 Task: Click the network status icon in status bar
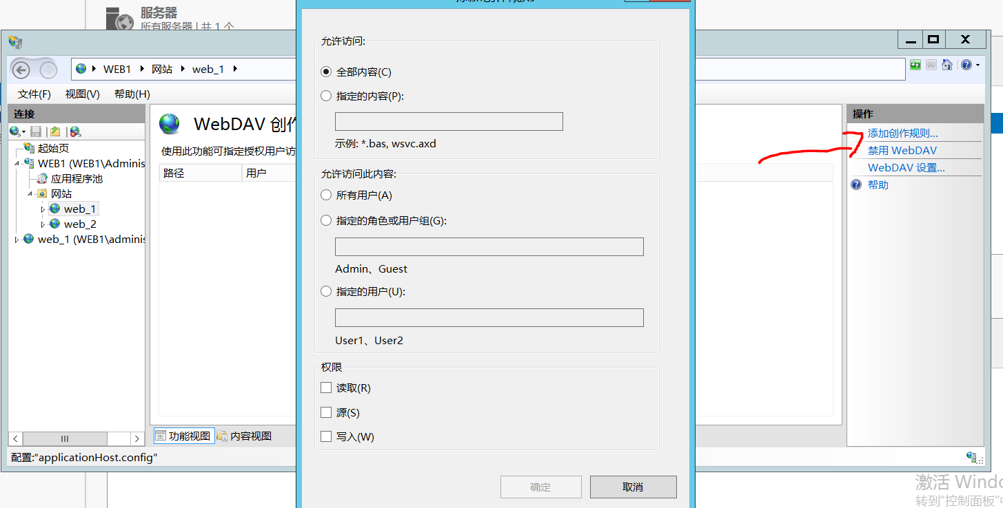[973, 457]
